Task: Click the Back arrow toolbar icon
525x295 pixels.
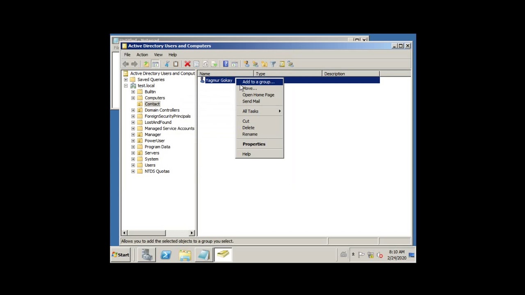Action: coord(126,64)
